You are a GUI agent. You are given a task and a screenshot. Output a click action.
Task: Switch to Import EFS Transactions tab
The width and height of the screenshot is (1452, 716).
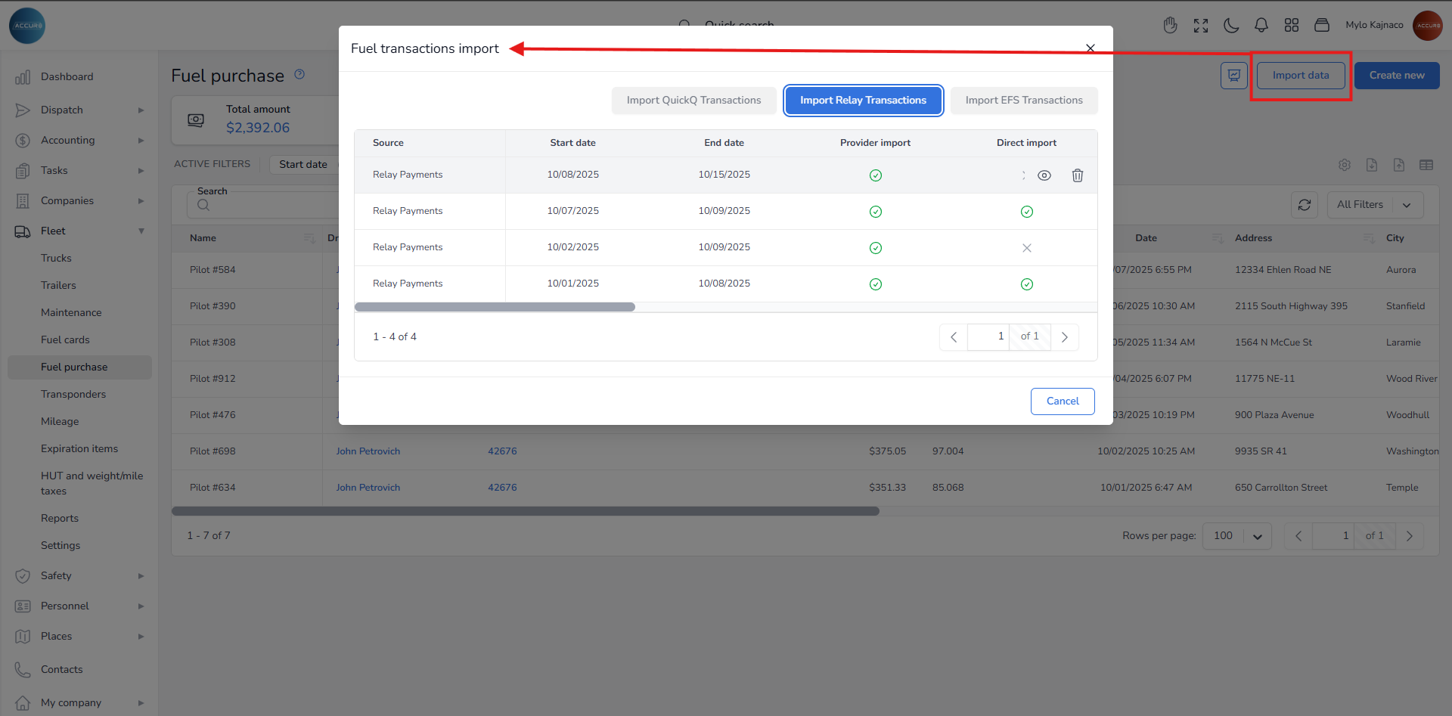coord(1023,101)
